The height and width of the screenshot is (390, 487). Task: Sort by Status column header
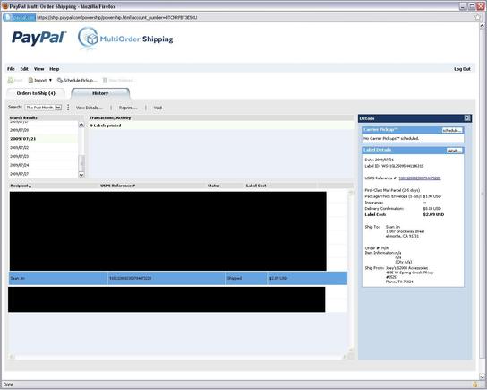click(x=214, y=186)
